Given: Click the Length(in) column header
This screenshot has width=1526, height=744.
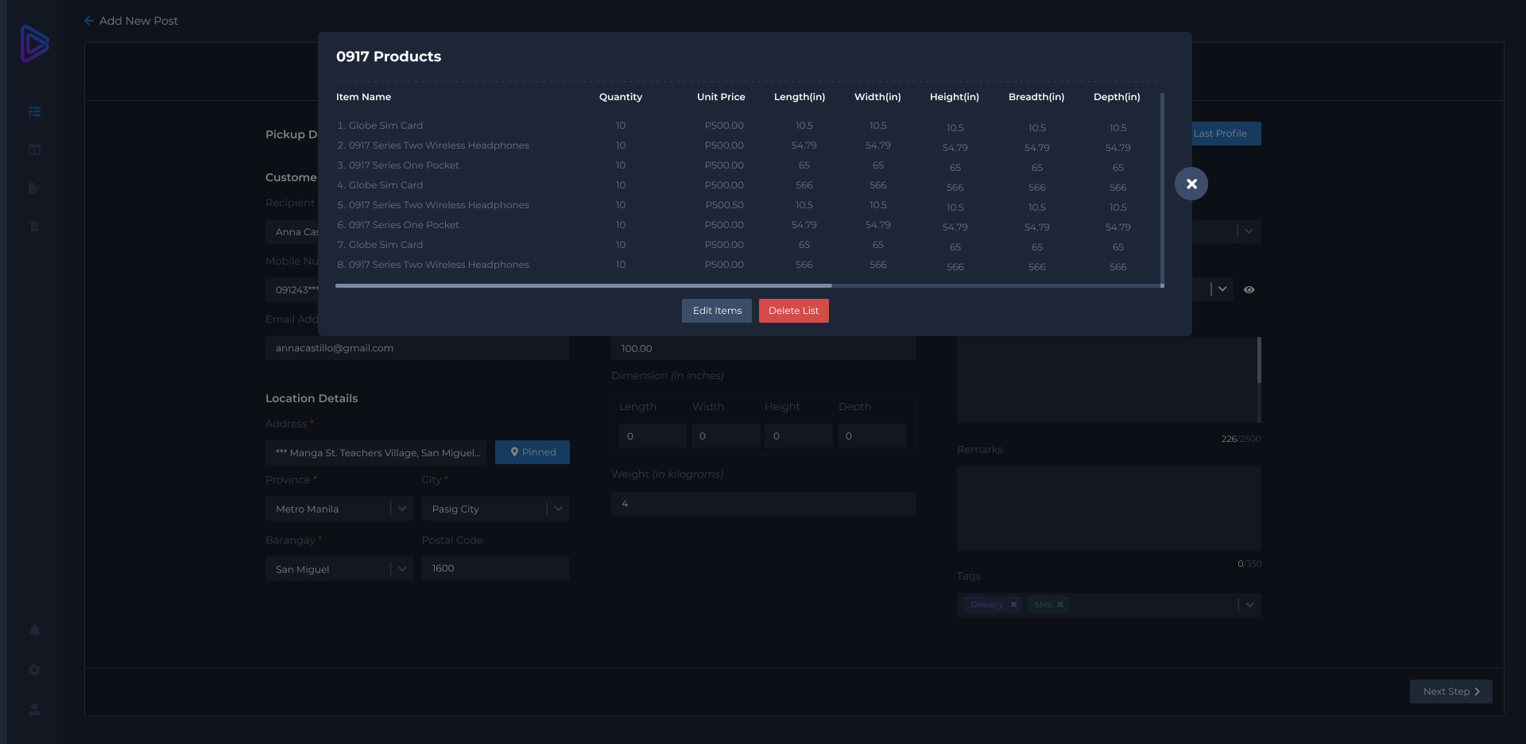Looking at the screenshot, I should (800, 97).
